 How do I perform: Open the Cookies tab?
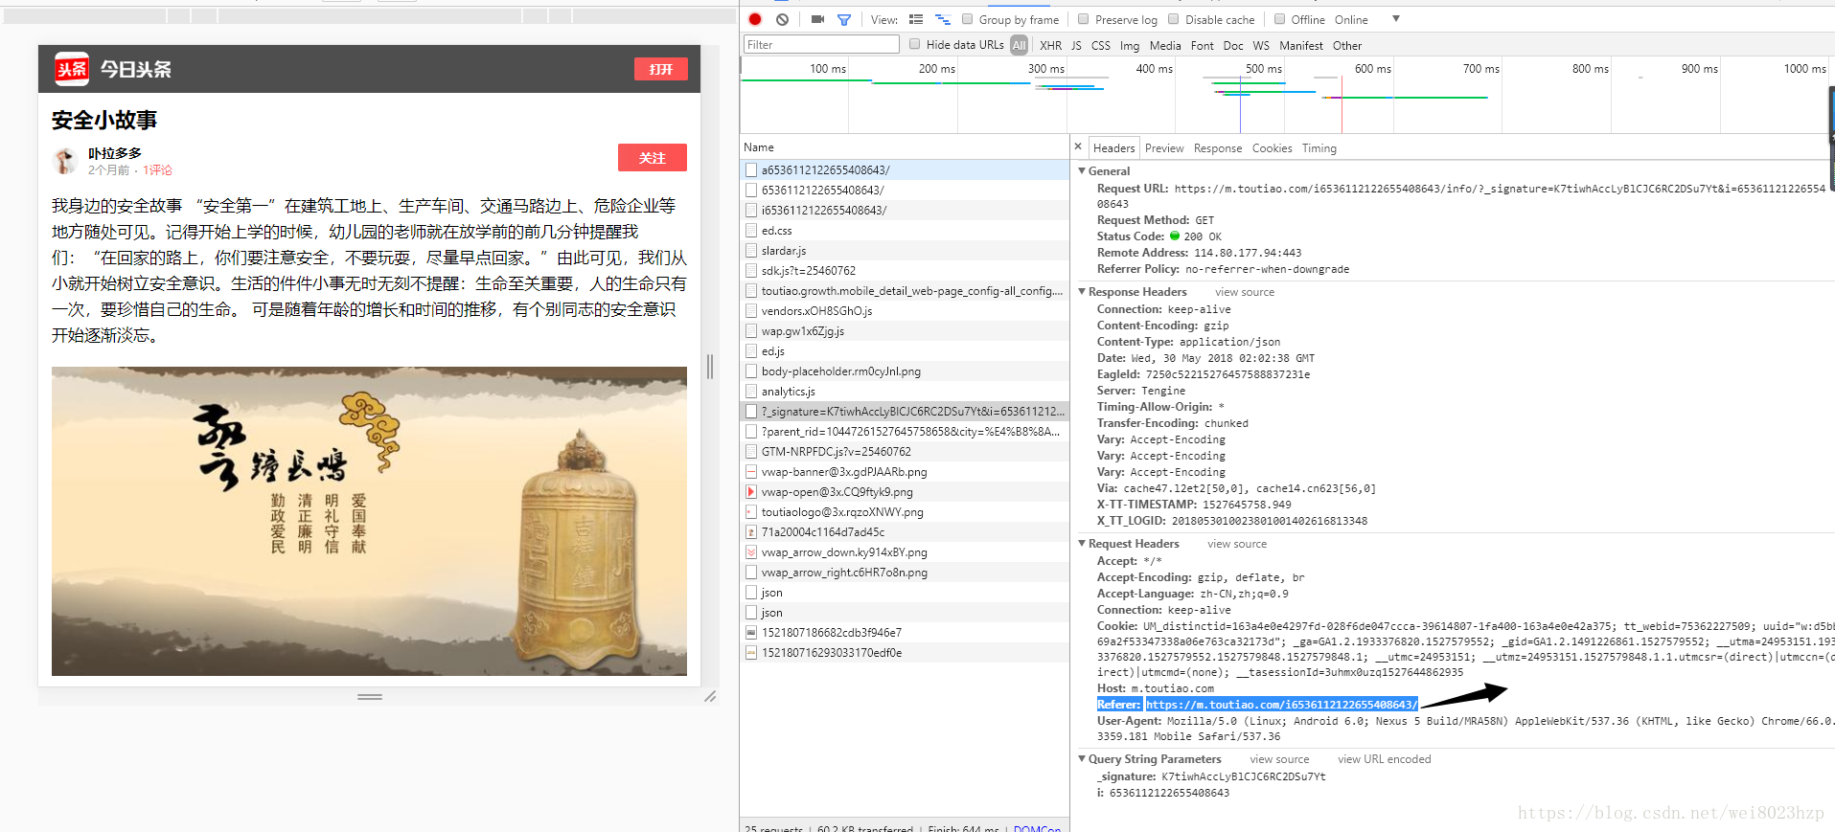[x=1272, y=147]
